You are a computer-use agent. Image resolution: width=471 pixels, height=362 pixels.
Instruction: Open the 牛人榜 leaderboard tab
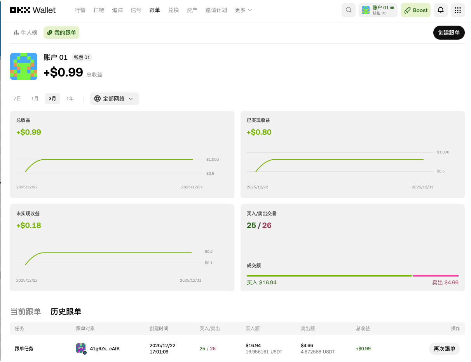click(26, 33)
